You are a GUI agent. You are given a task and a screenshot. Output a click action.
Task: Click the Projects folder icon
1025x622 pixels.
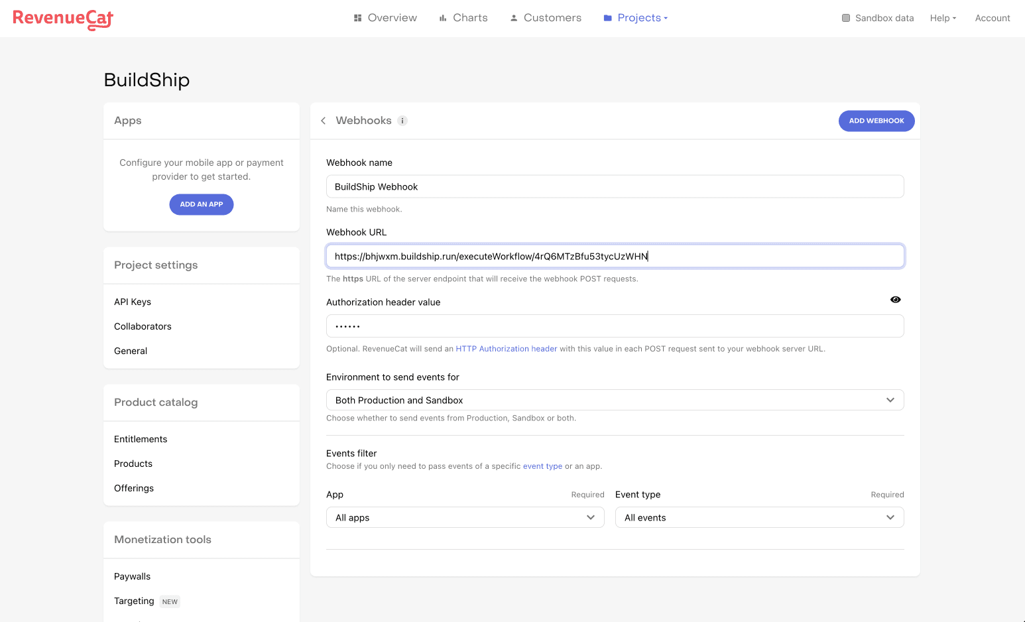click(607, 17)
